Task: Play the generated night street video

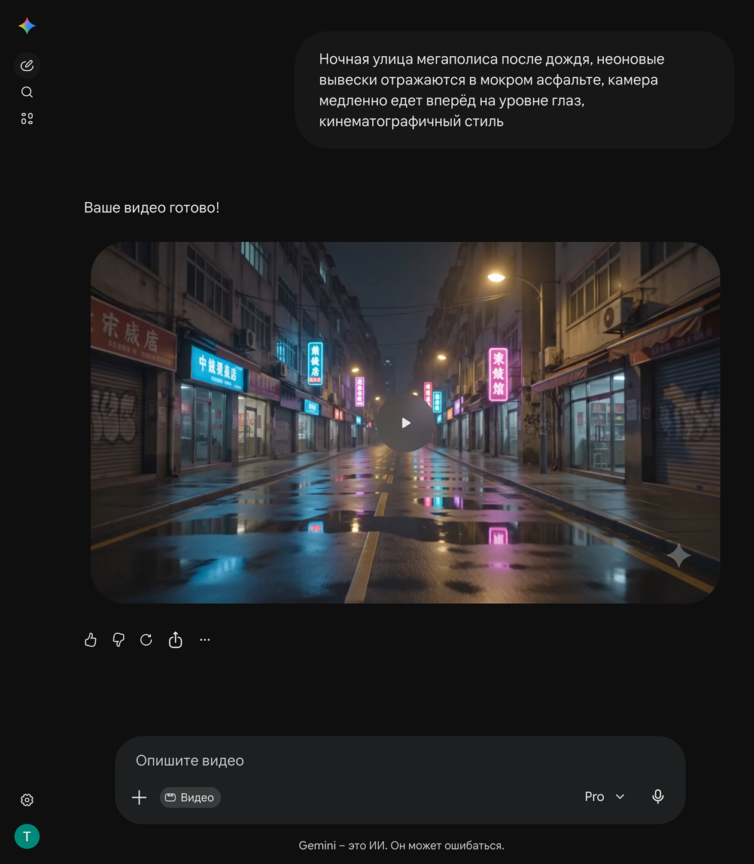Action: [406, 423]
